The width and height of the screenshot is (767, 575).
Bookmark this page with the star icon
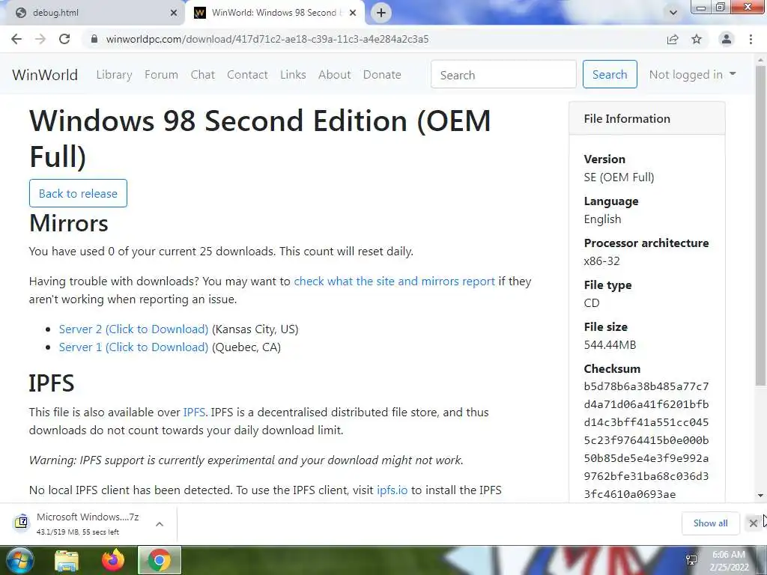[697, 39]
